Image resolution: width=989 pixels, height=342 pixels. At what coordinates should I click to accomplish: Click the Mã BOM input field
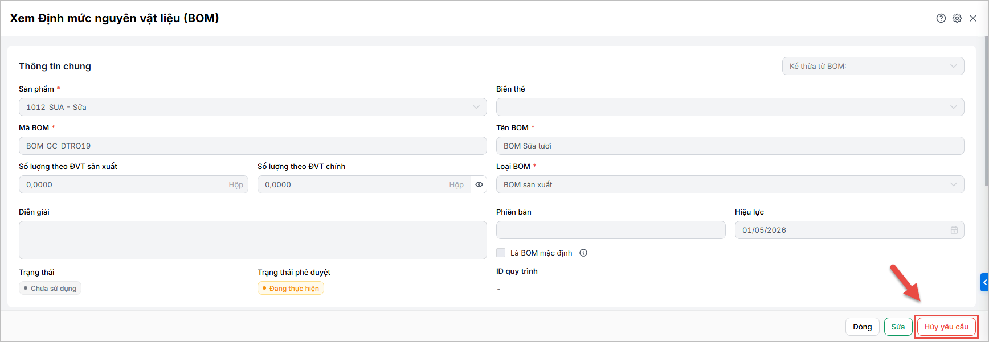(x=253, y=146)
